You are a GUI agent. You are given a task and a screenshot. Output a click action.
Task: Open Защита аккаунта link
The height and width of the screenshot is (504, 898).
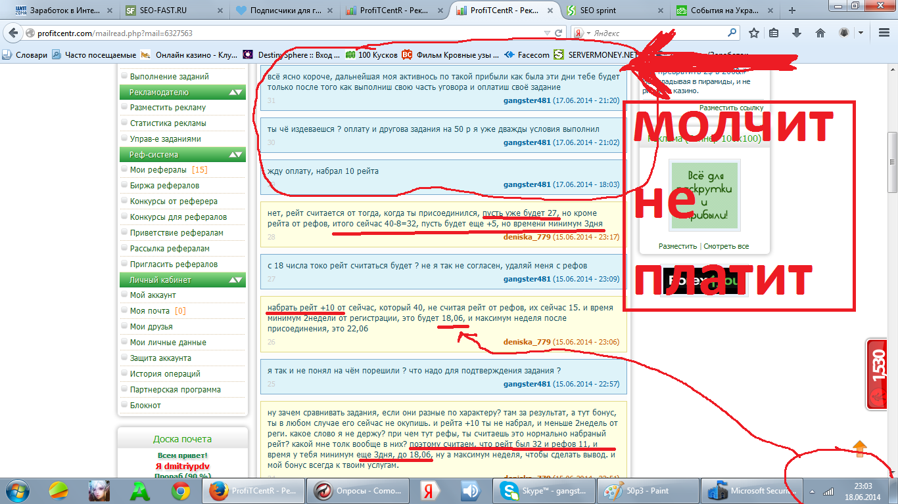coord(160,358)
